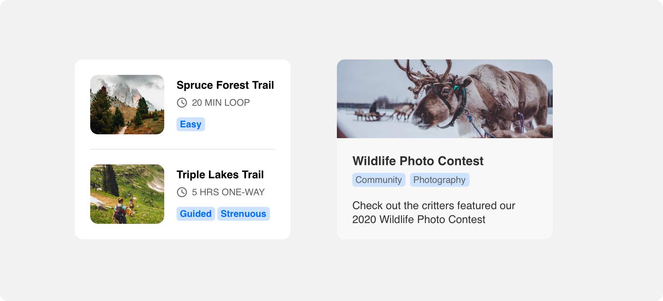663x301 pixels.
Task: Click the clock icon beside 20 MIN LOOP
Action: pyautogui.click(x=182, y=103)
